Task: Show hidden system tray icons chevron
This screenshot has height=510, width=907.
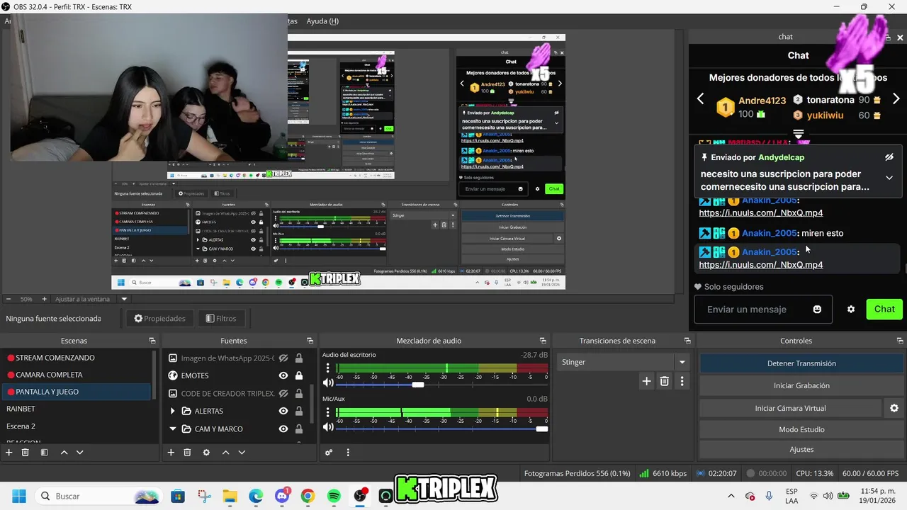Action: (731, 496)
